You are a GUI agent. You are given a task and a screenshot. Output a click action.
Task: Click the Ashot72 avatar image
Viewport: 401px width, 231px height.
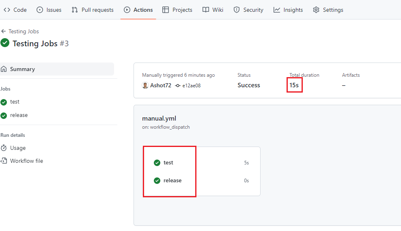coord(145,85)
